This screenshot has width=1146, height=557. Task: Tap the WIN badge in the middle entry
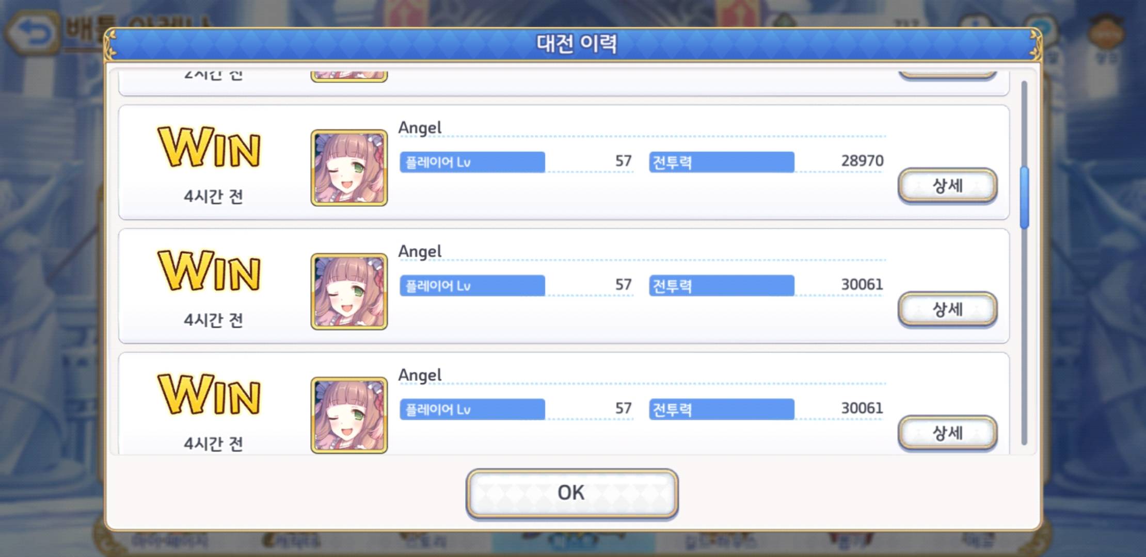209,271
